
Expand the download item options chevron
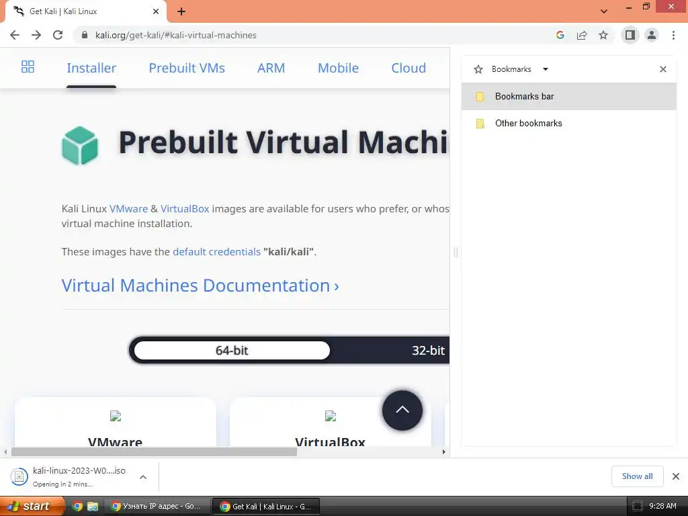143,477
